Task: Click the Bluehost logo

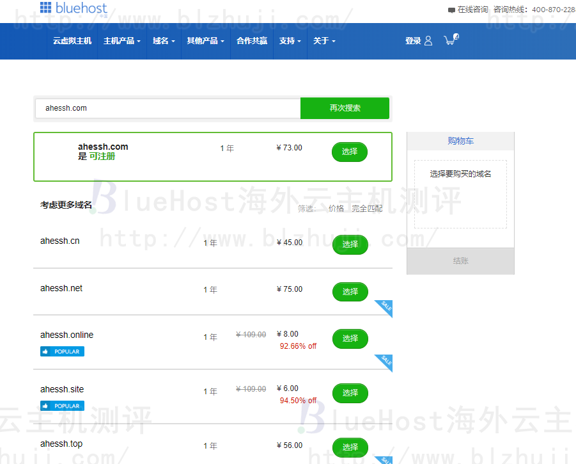Action: [74, 8]
